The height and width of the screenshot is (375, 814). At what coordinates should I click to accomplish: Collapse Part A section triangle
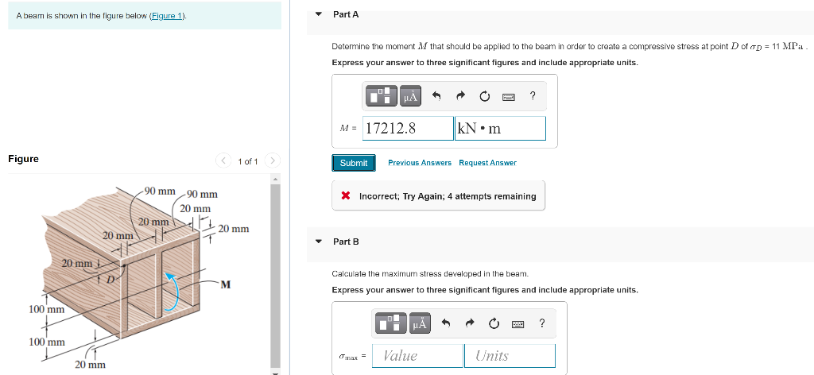tap(320, 14)
